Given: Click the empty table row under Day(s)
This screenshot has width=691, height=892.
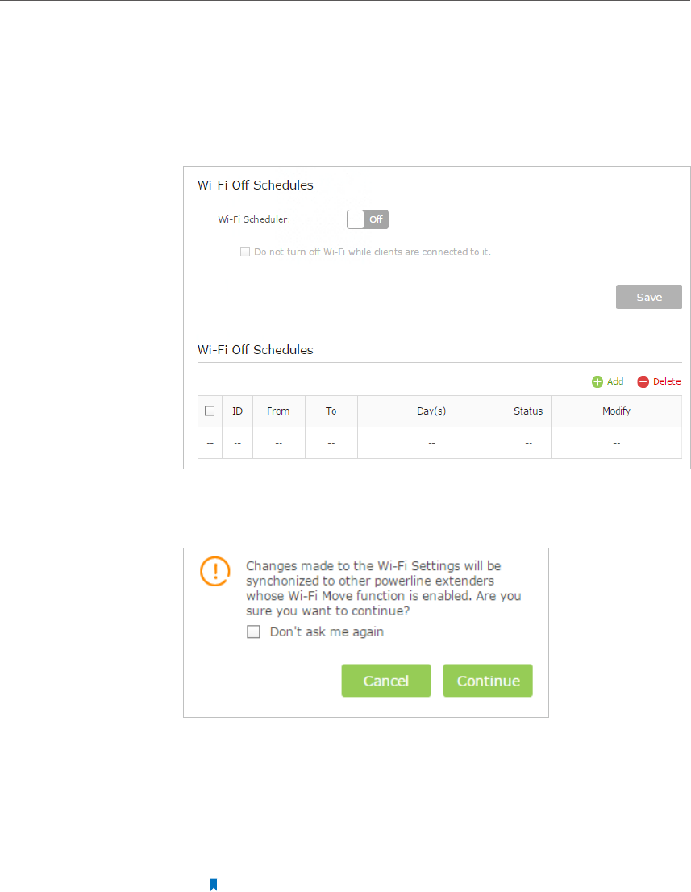Looking at the screenshot, I should pyautogui.click(x=431, y=443).
